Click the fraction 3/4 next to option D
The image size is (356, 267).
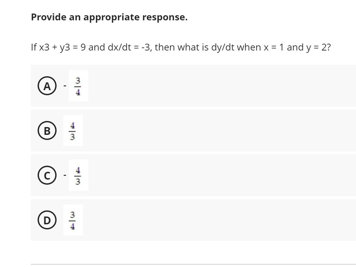pyautogui.click(x=73, y=220)
